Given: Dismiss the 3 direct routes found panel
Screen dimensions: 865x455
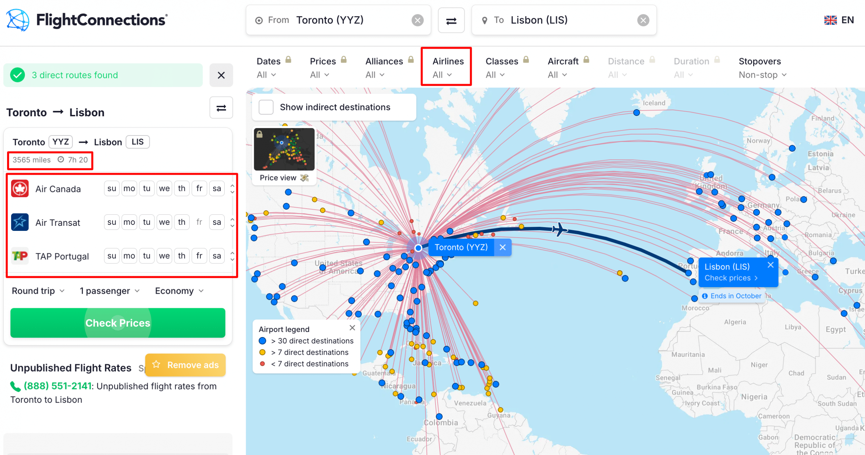Looking at the screenshot, I should point(221,75).
